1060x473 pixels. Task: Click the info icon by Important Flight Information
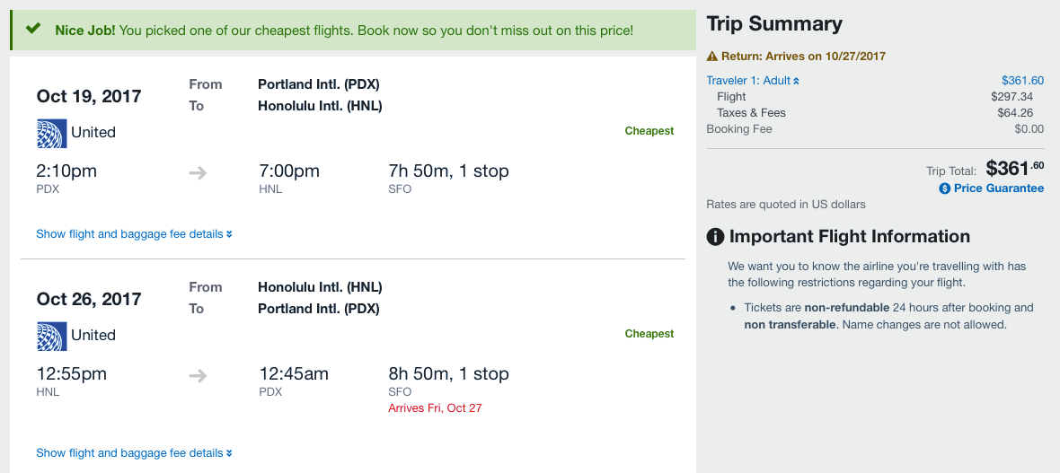pyautogui.click(x=715, y=237)
